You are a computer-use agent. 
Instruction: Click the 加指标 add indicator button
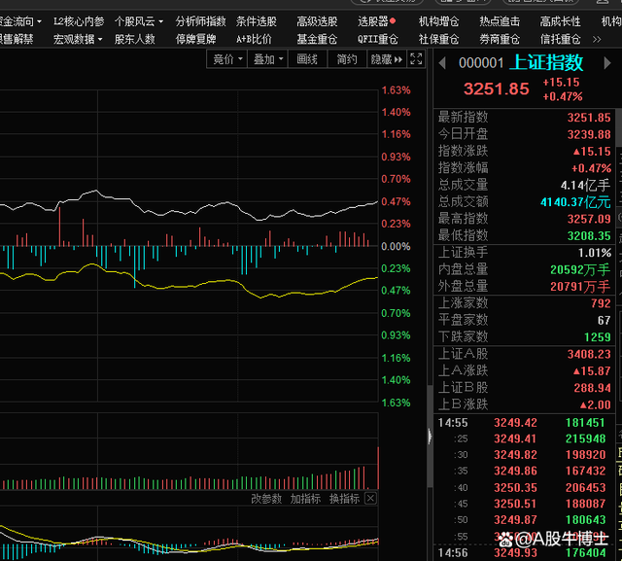pyautogui.click(x=304, y=499)
